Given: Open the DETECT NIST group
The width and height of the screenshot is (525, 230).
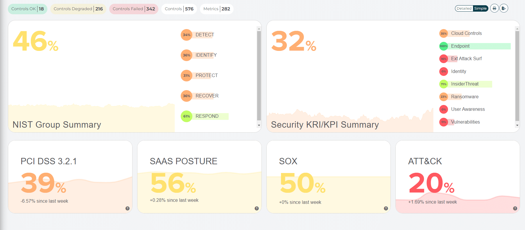Looking at the screenshot, I should click(x=205, y=35).
